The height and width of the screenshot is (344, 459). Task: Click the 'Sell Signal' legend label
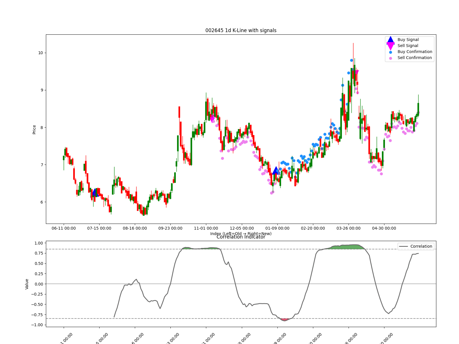point(408,46)
